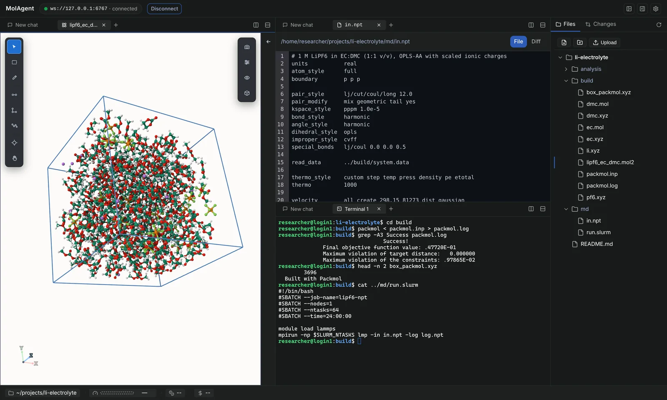This screenshot has height=400, width=667.
Task: Close the lipf6_ec_d... viewer tab
Action: click(104, 25)
